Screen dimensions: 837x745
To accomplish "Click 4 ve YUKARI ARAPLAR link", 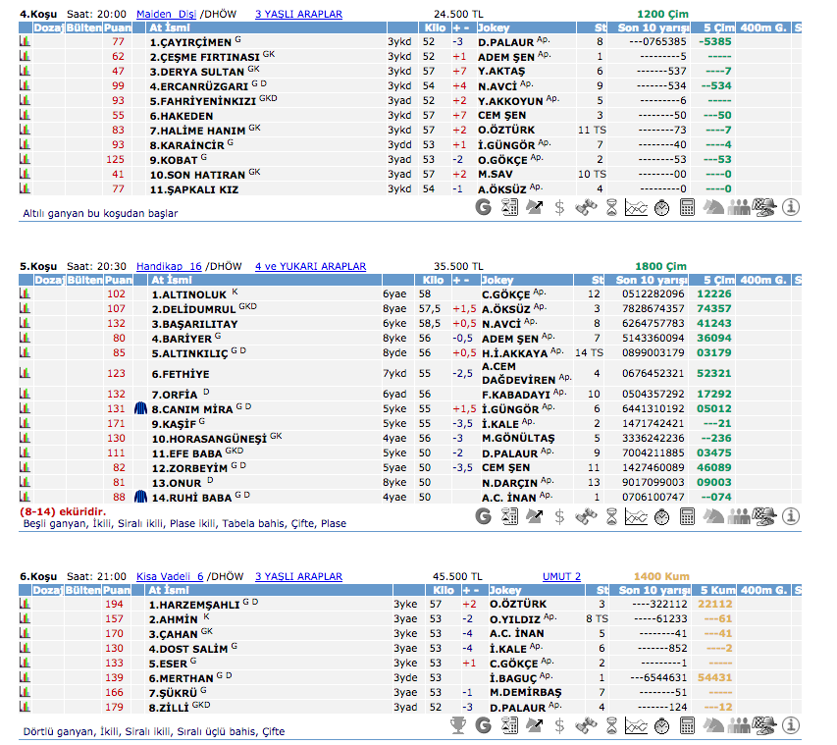I will click(310, 266).
